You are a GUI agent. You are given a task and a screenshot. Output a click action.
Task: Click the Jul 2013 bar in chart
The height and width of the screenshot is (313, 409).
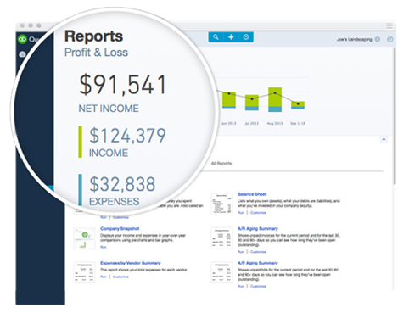pyautogui.click(x=252, y=103)
